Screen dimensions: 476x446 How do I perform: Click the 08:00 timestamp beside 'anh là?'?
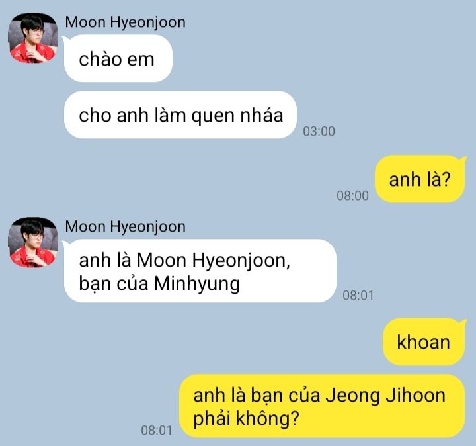tap(352, 195)
